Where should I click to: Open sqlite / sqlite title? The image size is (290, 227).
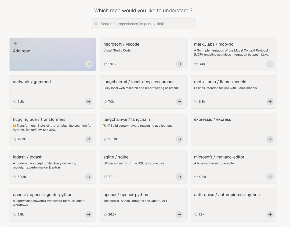point(116,157)
